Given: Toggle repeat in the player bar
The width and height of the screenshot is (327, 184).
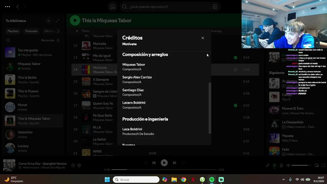Looking at the screenshot, I should pyautogui.click(x=183, y=163).
